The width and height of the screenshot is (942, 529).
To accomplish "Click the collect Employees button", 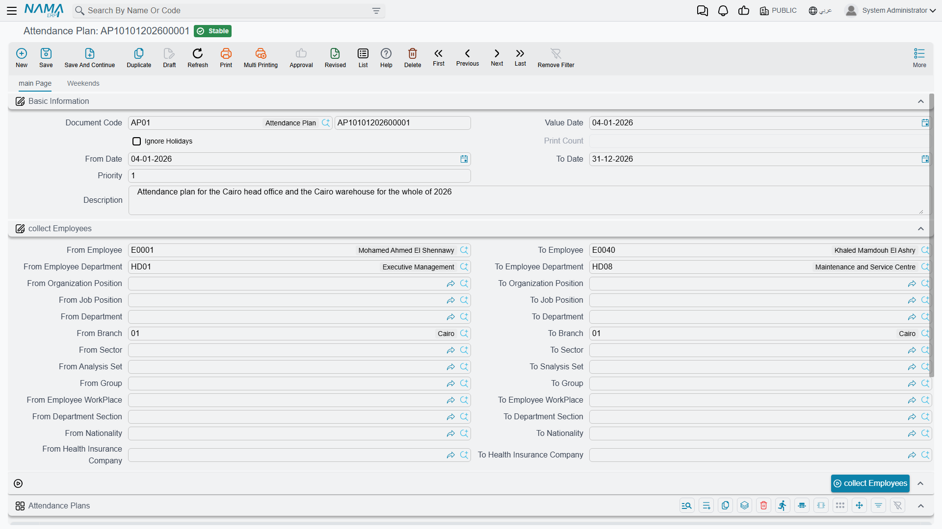I will click(870, 483).
